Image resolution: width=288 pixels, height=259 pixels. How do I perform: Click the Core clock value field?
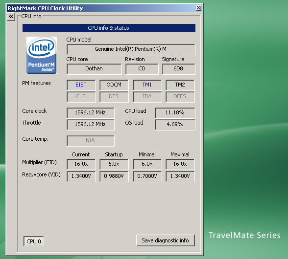pos(90,113)
